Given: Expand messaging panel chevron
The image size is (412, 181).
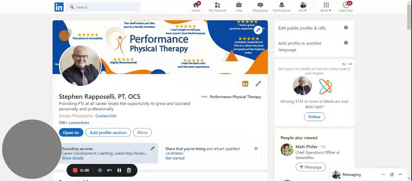Looking at the screenshot, I should point(400,175).
